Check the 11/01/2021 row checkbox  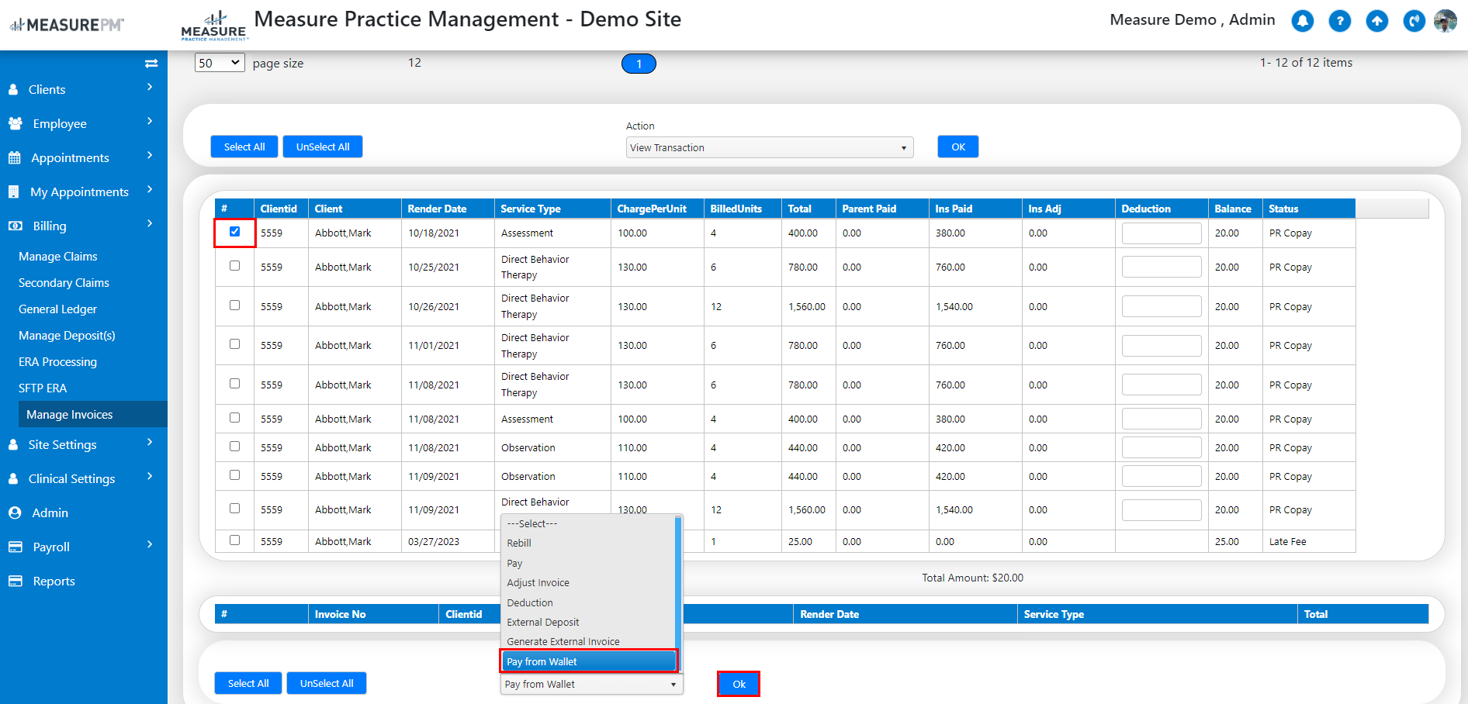[234, 343]
